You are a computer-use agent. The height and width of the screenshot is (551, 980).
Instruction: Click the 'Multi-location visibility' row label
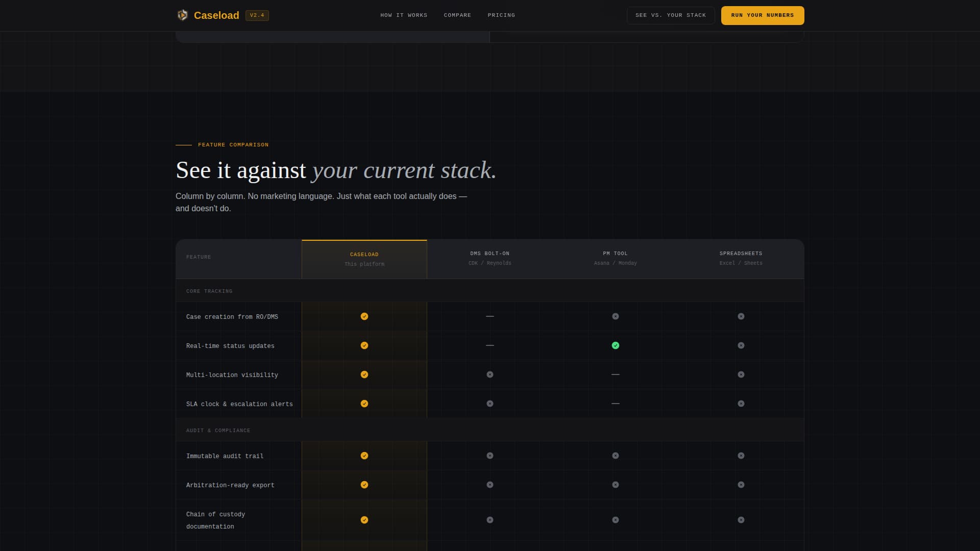(232, 375)
